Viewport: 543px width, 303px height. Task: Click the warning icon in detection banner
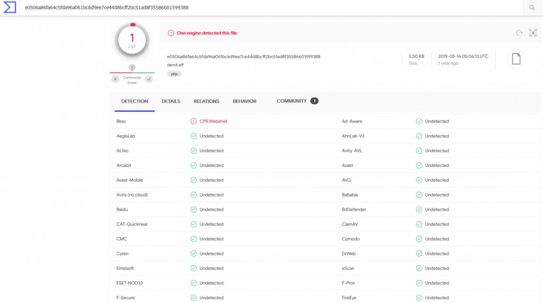pos(171,33)
